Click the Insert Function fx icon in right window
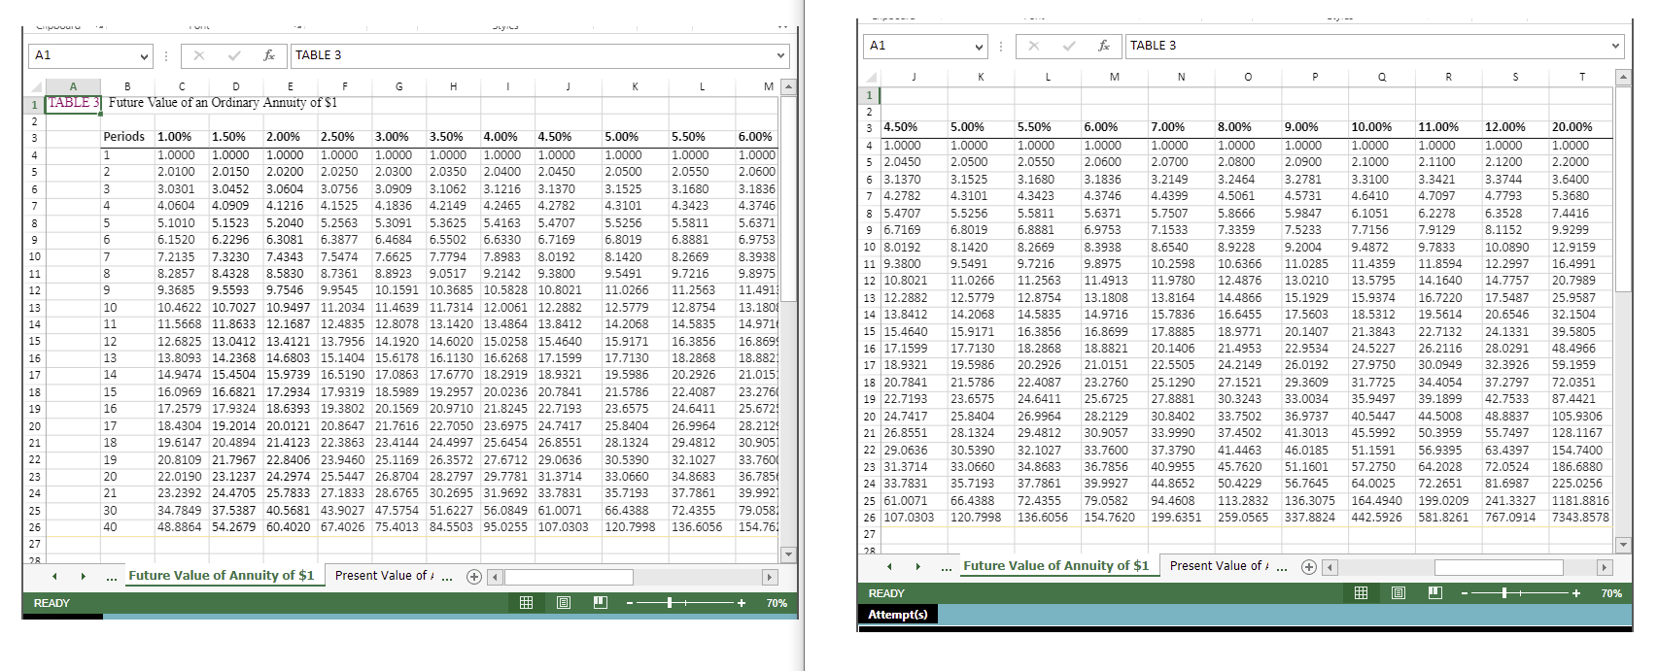The width and height of the screenshot is (1658, 671). (x=1104, y=46)
